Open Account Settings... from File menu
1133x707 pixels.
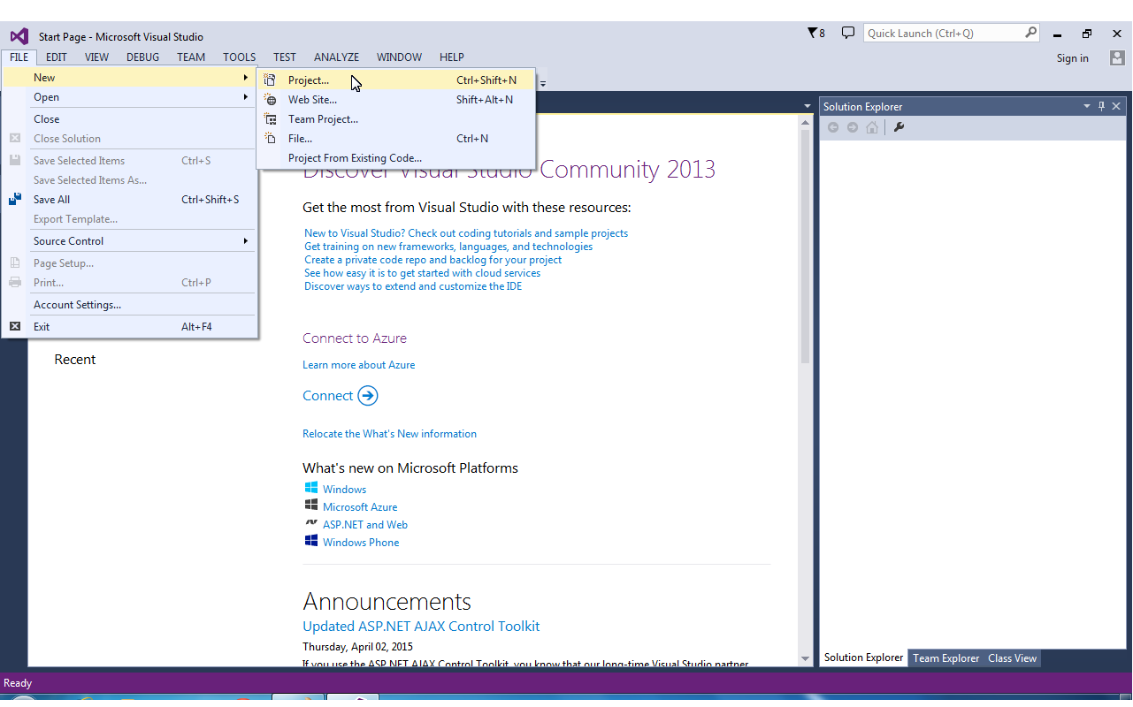(x=129, y=305)
